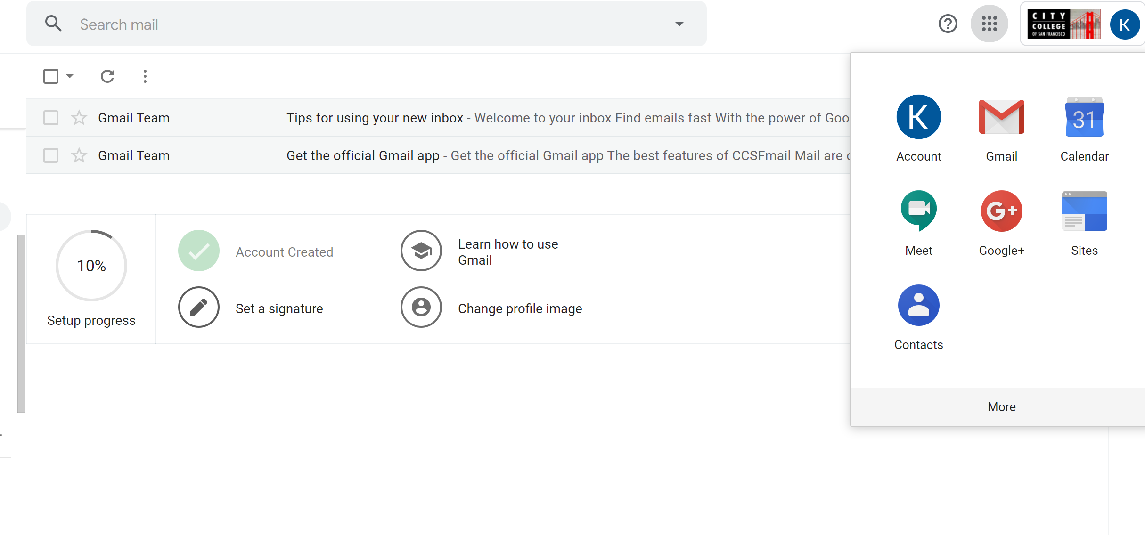Click the Google apps grid icon

[989, 24]
